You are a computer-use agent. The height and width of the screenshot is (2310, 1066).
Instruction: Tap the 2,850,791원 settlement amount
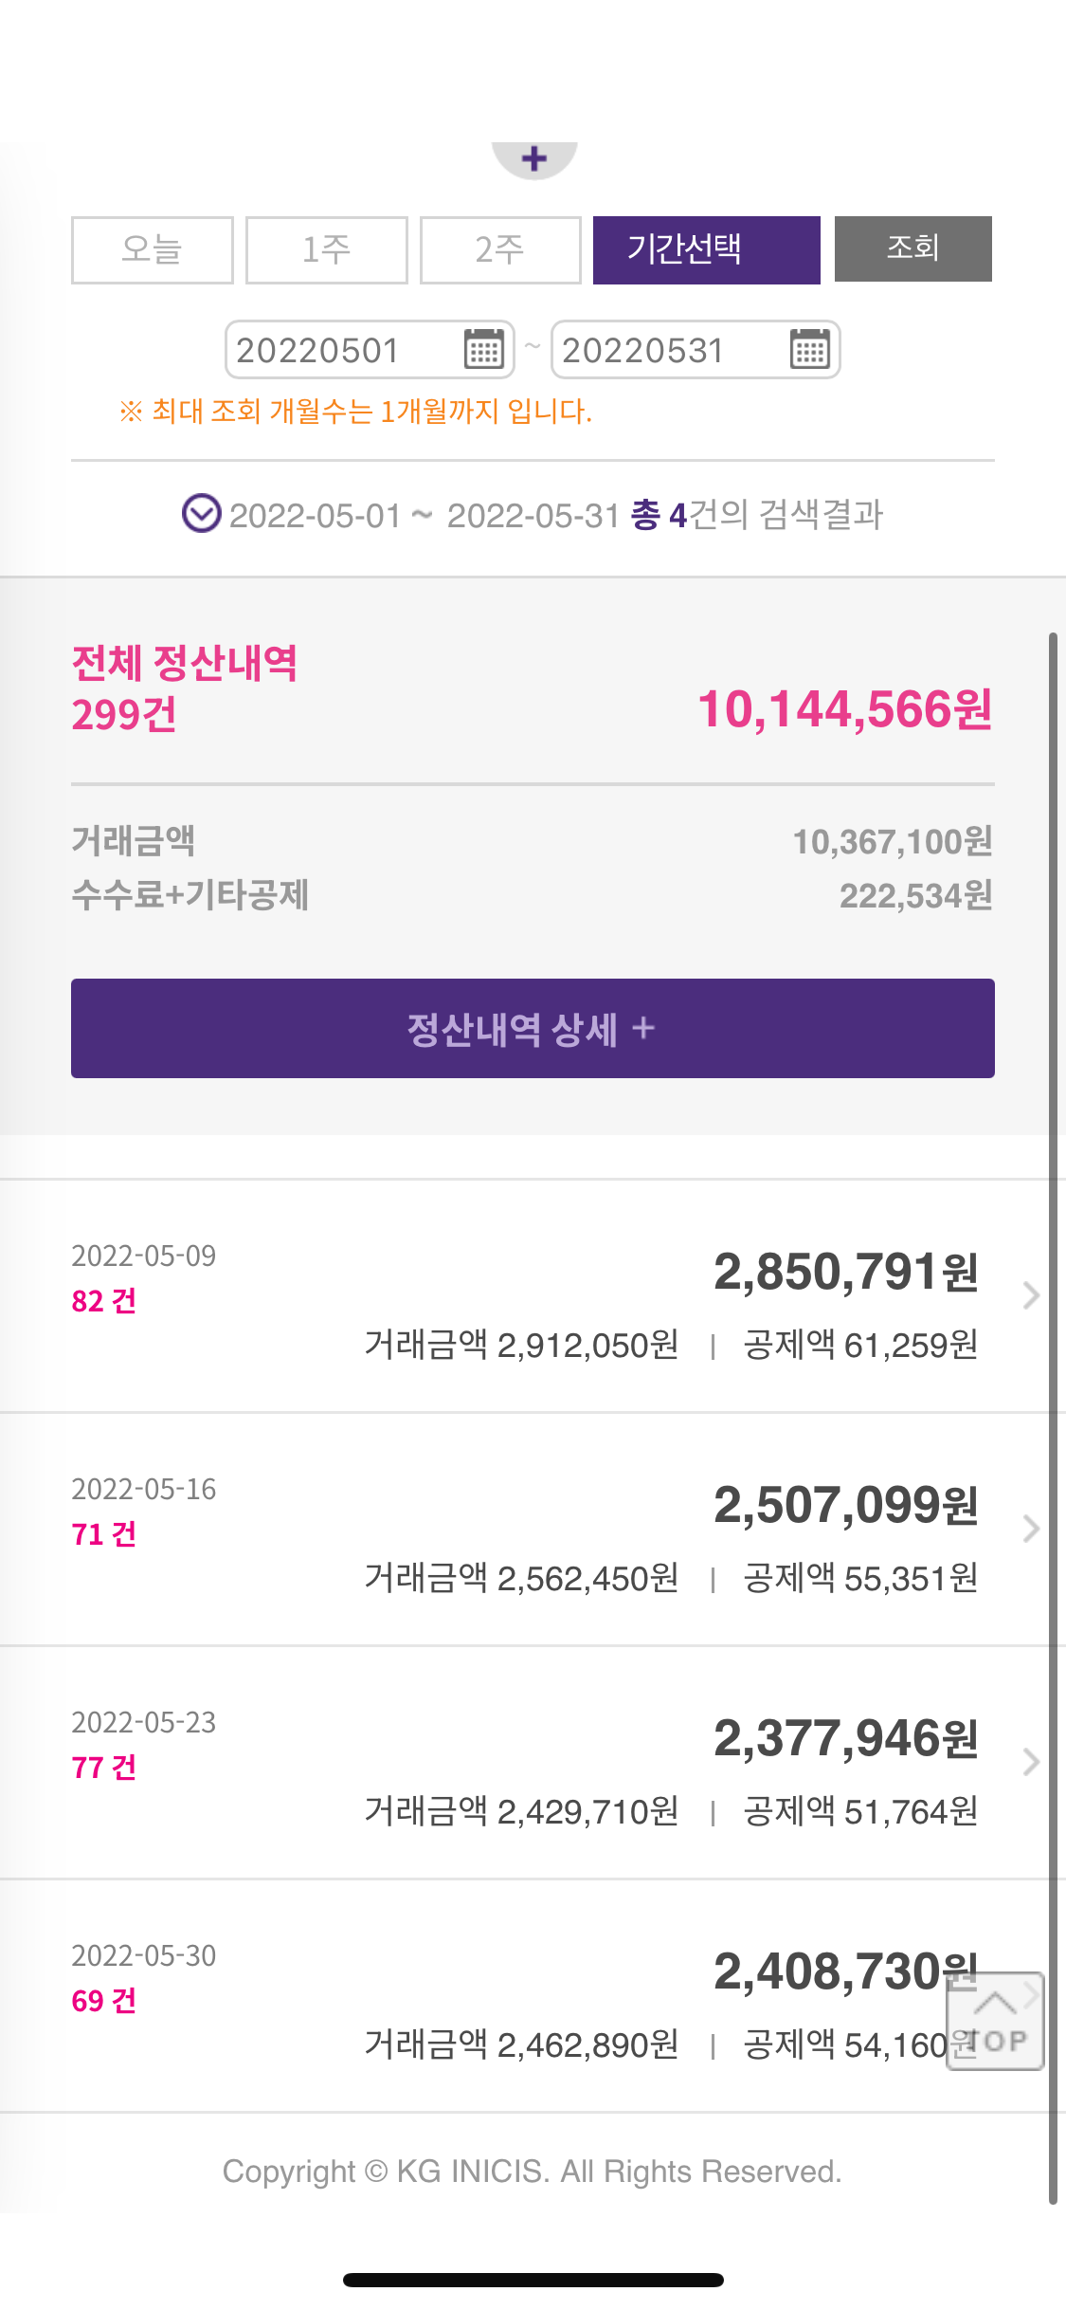point(845,1272)
